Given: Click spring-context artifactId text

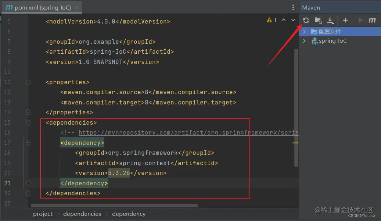Looking at the screenshot, I should point(145,163).
